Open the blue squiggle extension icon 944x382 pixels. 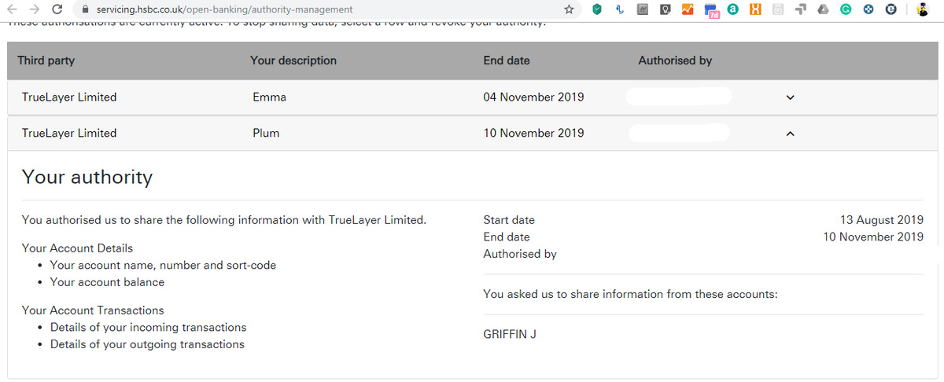click(x=620, y=9)
